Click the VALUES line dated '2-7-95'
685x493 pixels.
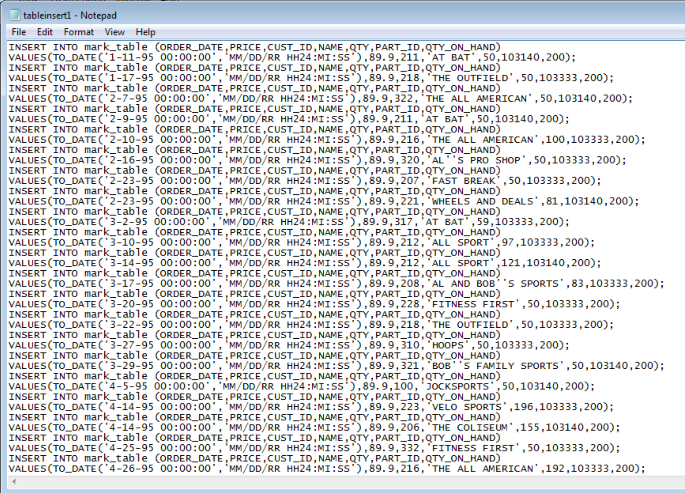[320, 99]
